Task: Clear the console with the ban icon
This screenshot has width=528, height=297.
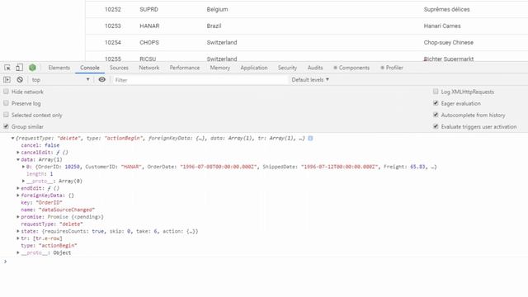Action: pyautogui.click(x=20, y=80)
